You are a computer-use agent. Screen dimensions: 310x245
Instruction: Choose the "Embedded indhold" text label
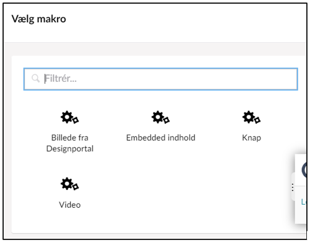pos(161,138)
